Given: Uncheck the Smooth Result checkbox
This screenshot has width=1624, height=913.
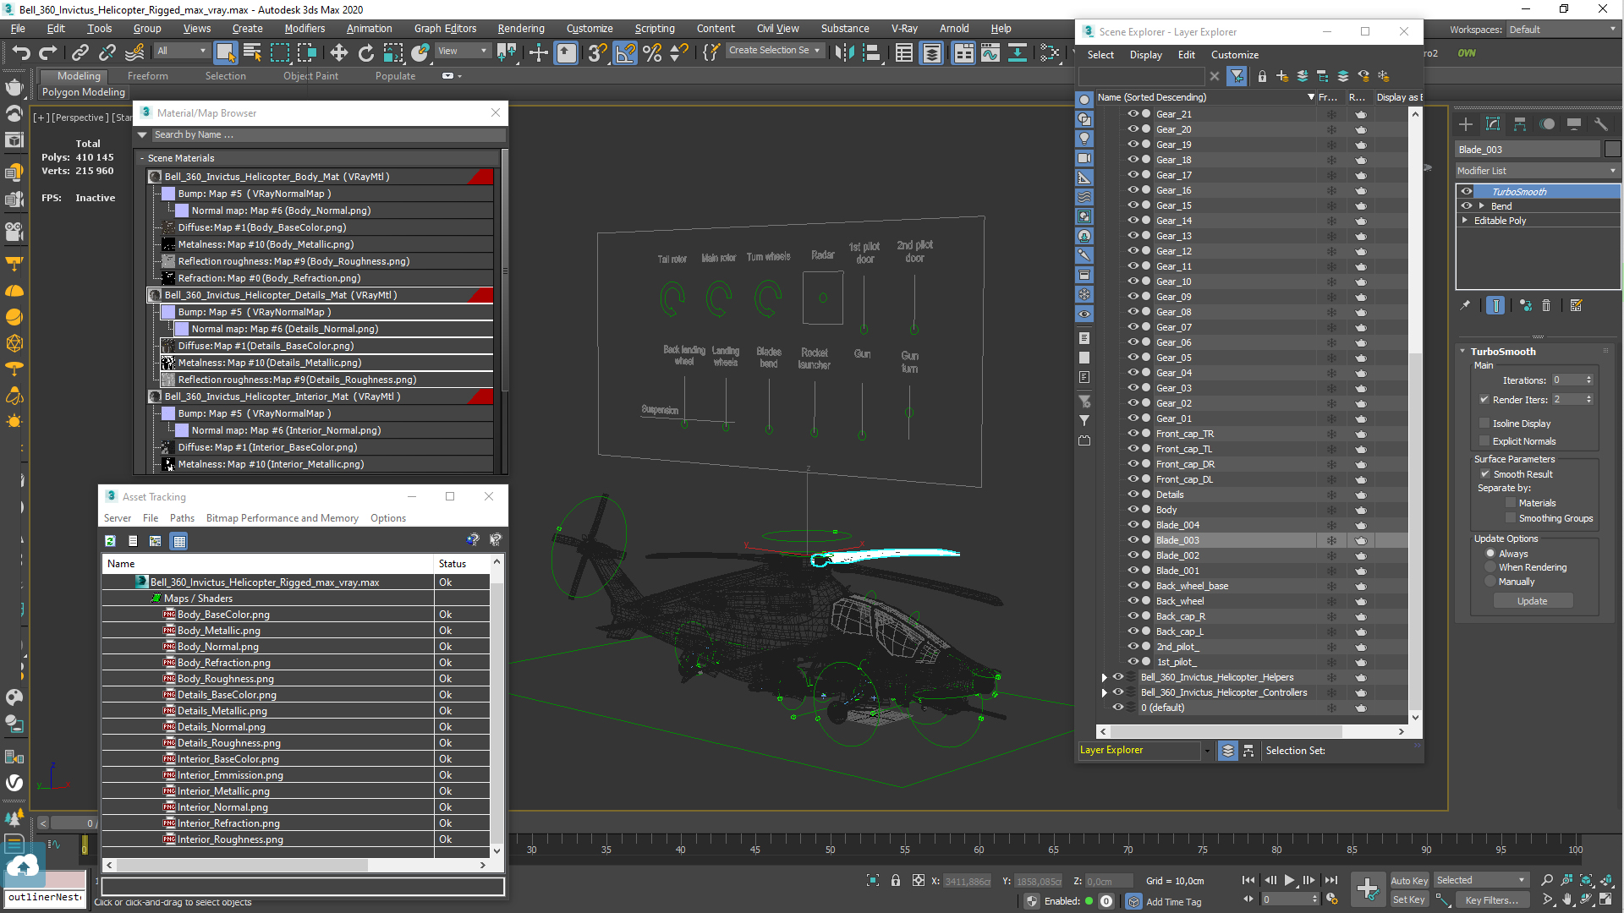Looking at the screenshot, I should point(1484,474).
